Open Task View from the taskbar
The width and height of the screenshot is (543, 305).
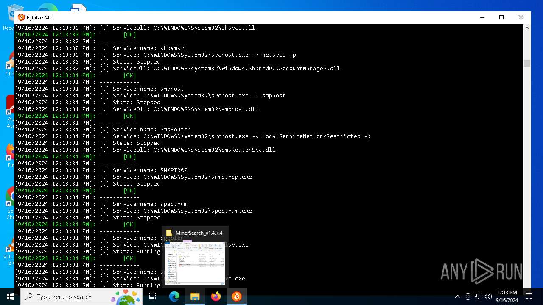tap(153, 297)
